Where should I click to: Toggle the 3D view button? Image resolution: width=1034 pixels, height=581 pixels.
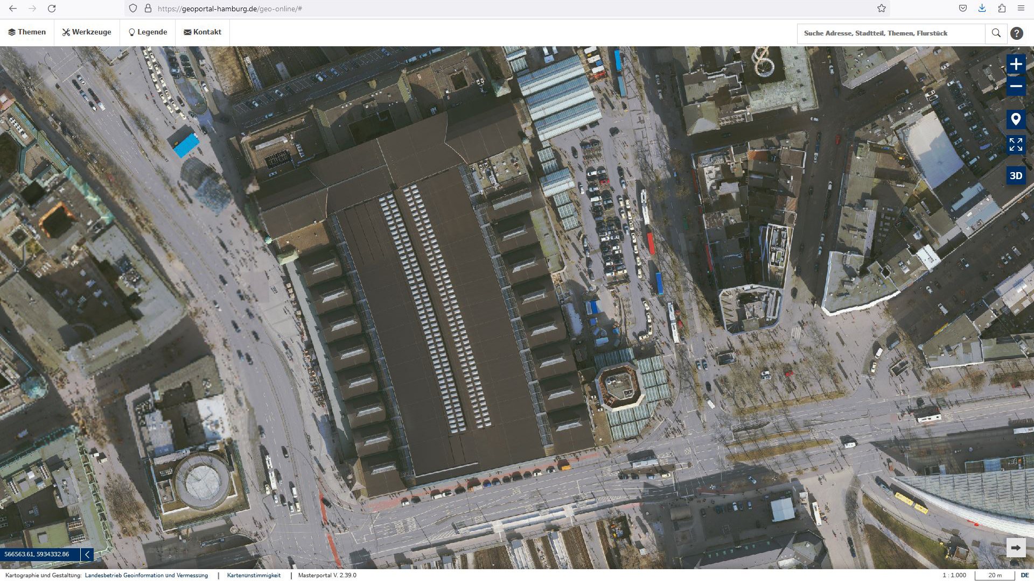pyautogui.click(x=1016, y=176)
